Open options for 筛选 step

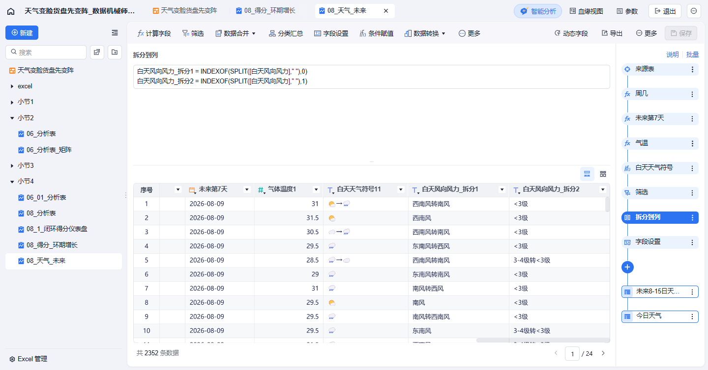[x=692, y=193]
